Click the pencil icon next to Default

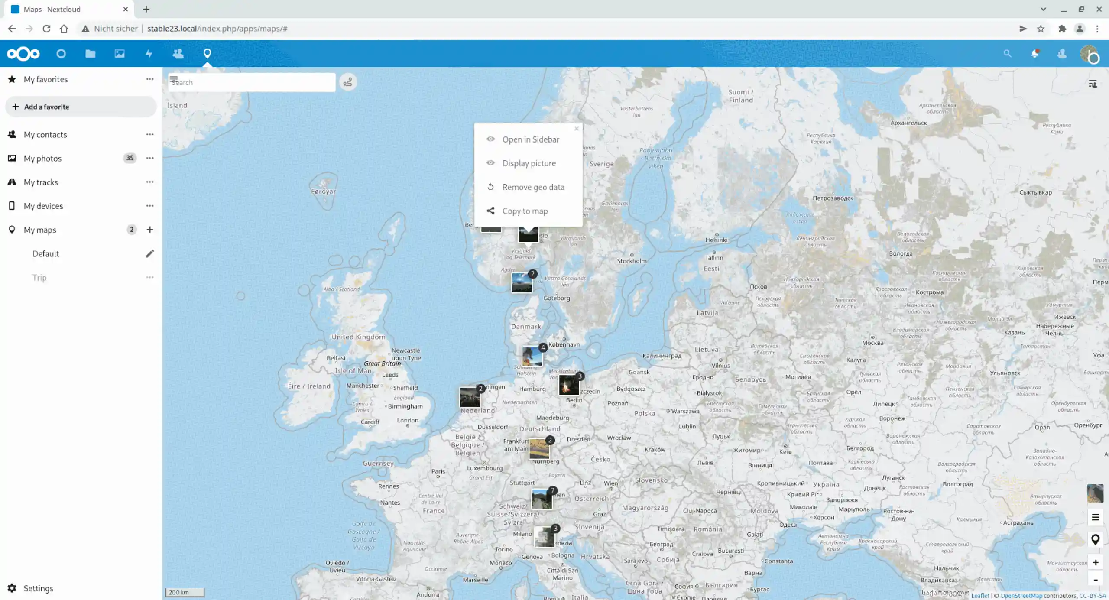(150, 253)
